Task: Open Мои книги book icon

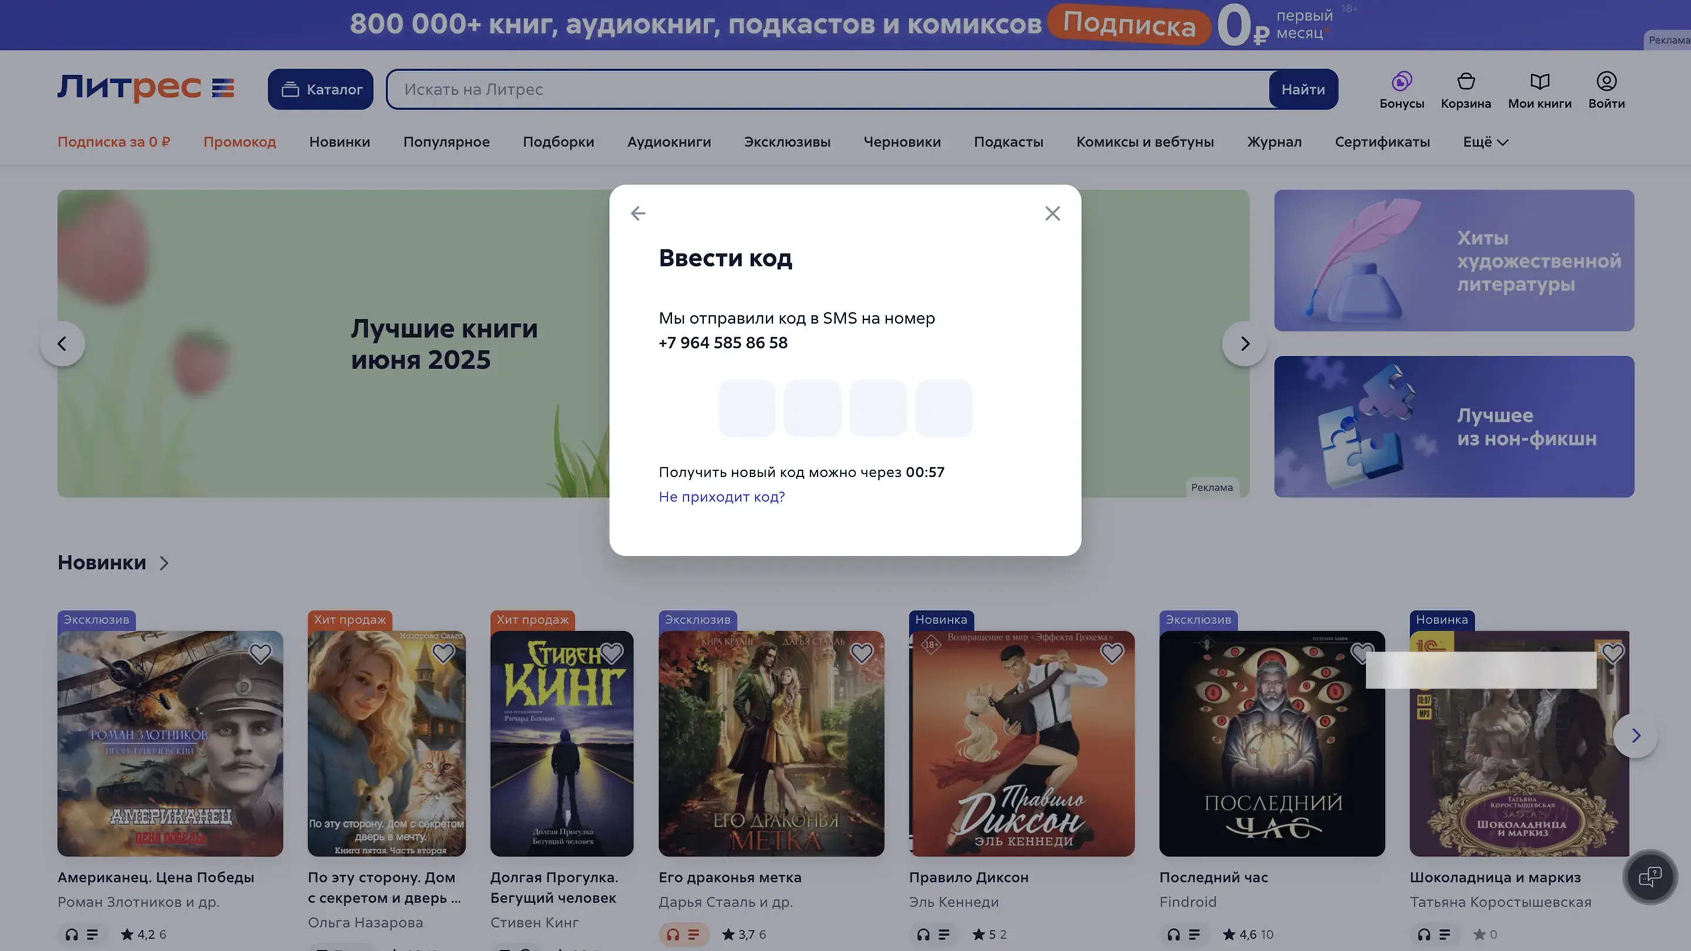Action: (x=1540, y=82)
